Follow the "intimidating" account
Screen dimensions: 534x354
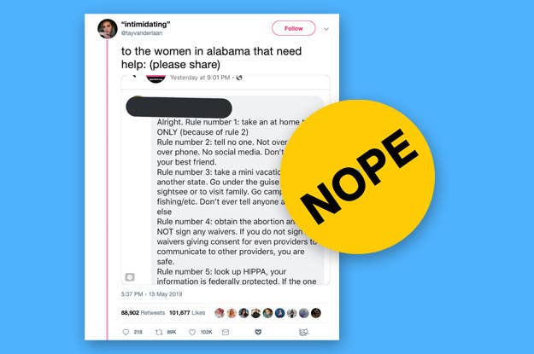[x=294, y=28]
